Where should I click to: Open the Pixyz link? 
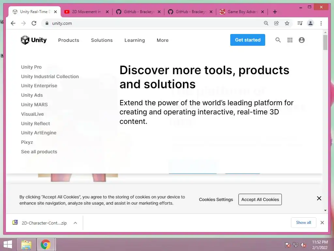click(27, 142)
